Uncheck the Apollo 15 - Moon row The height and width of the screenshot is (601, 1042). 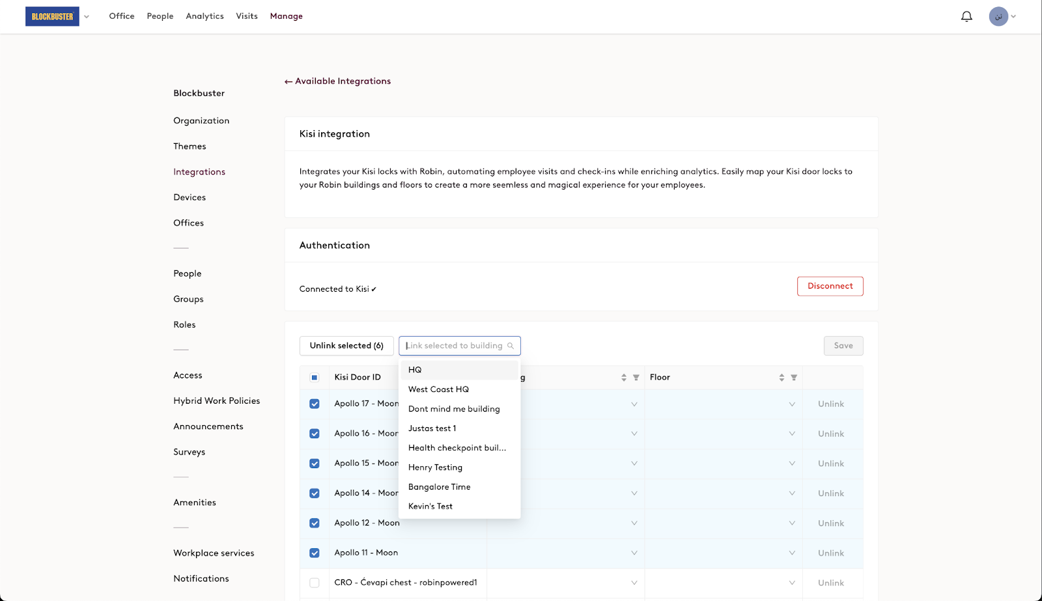point(315,464)
